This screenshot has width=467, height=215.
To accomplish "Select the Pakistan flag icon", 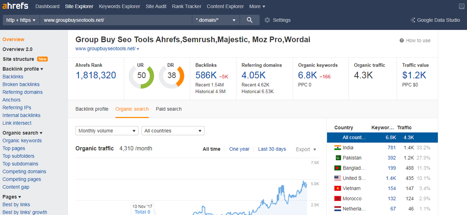I will pos(338,158).
